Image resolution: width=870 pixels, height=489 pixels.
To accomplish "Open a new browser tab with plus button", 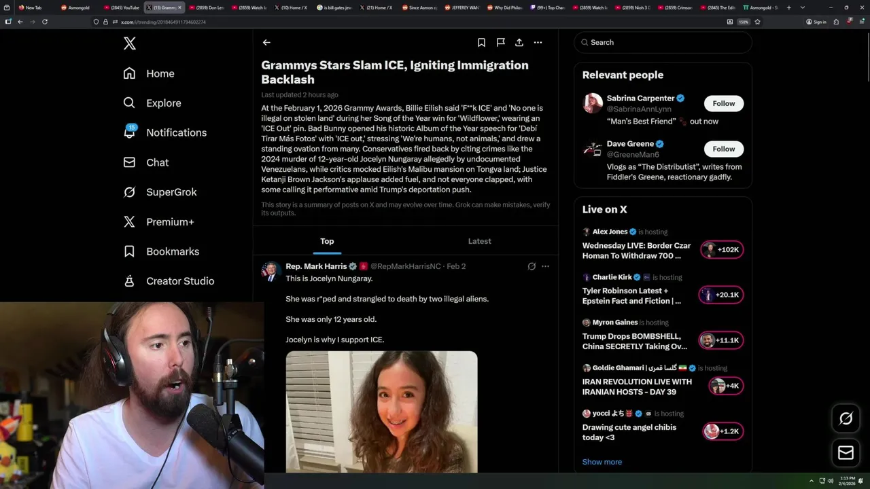I will [788, 7].
